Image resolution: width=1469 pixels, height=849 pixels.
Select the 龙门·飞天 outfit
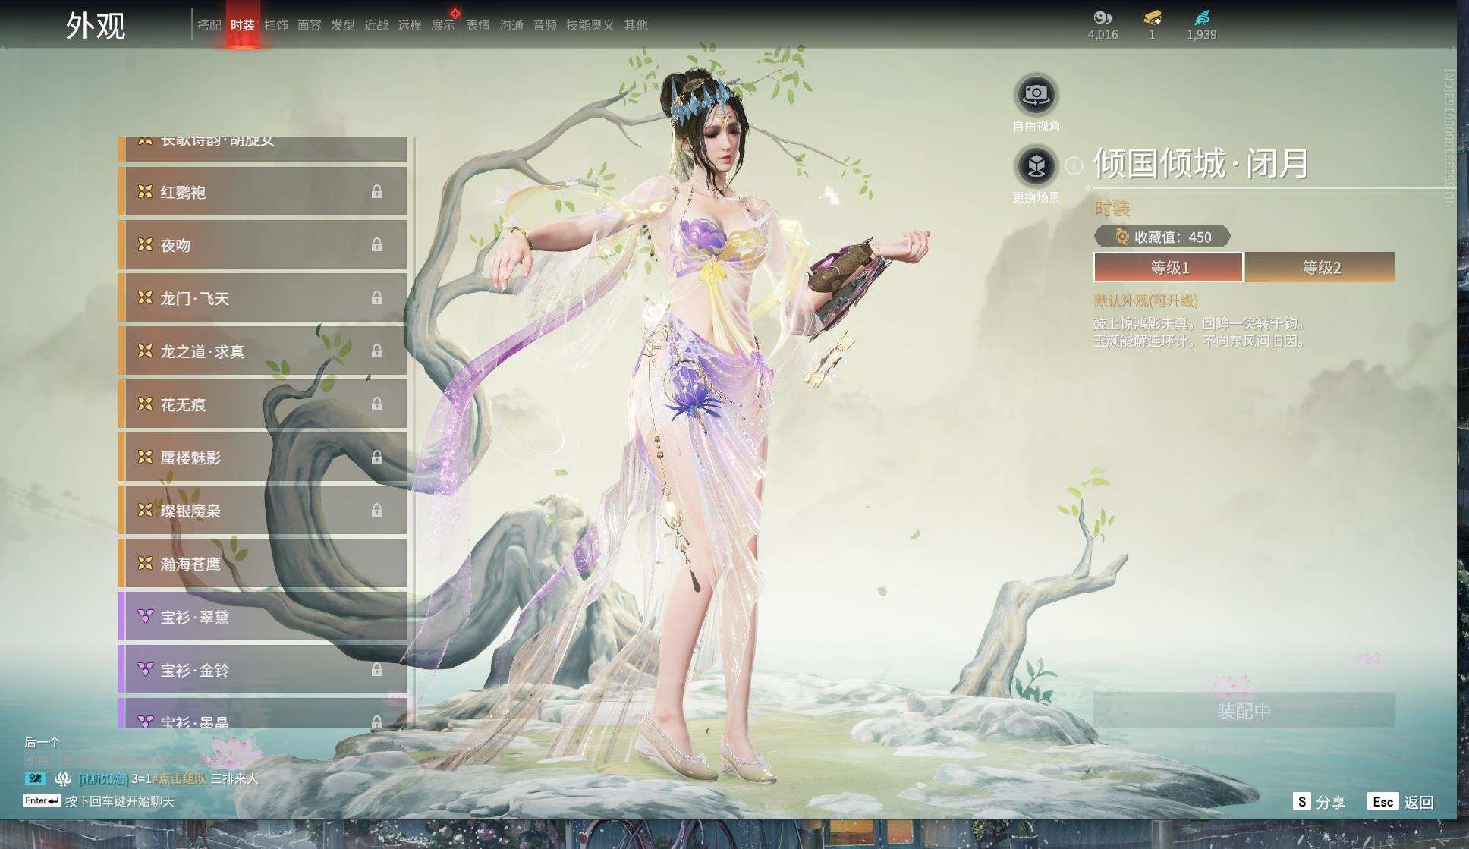point(263,298)
